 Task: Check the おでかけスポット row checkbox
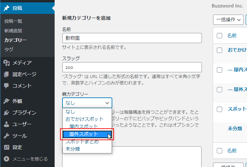220,50
